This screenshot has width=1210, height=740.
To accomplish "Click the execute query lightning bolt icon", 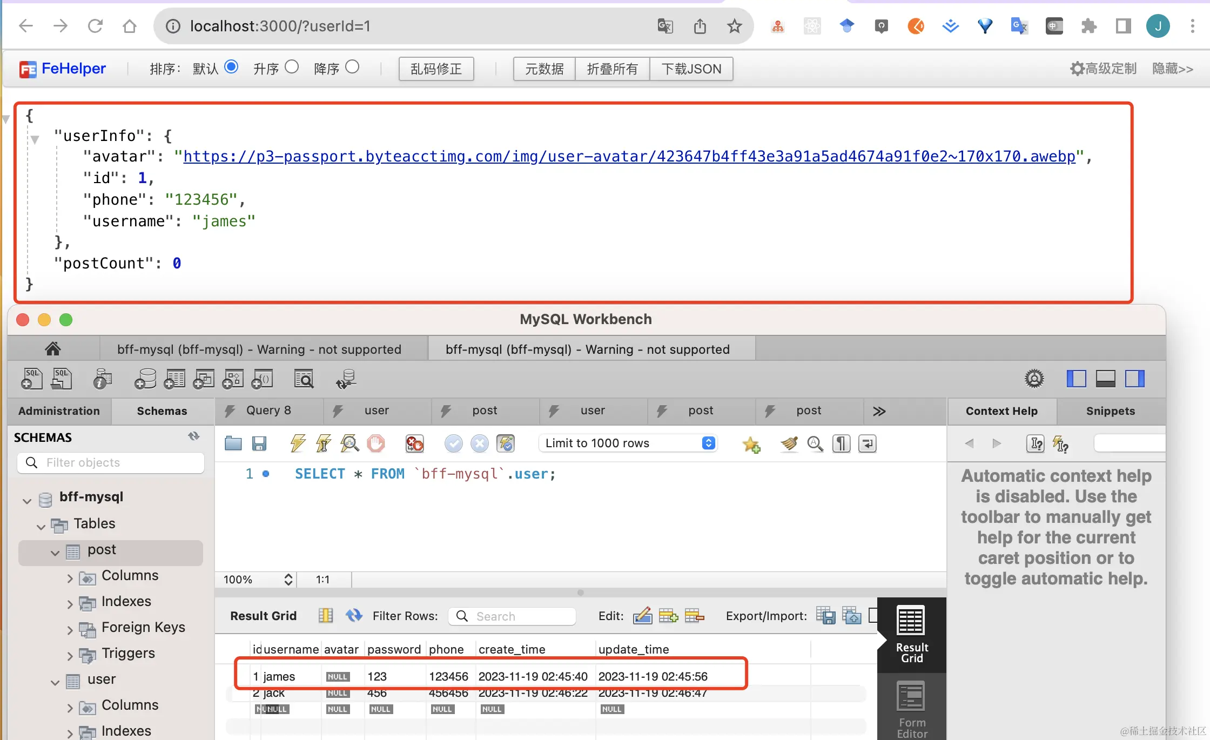I will click(x=298, y=443).
